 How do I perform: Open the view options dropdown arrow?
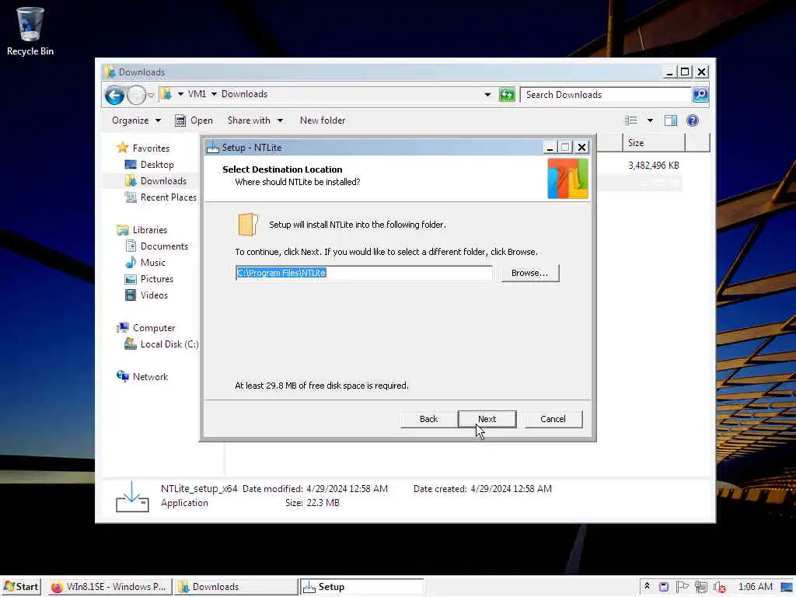(x=650, y=120)
